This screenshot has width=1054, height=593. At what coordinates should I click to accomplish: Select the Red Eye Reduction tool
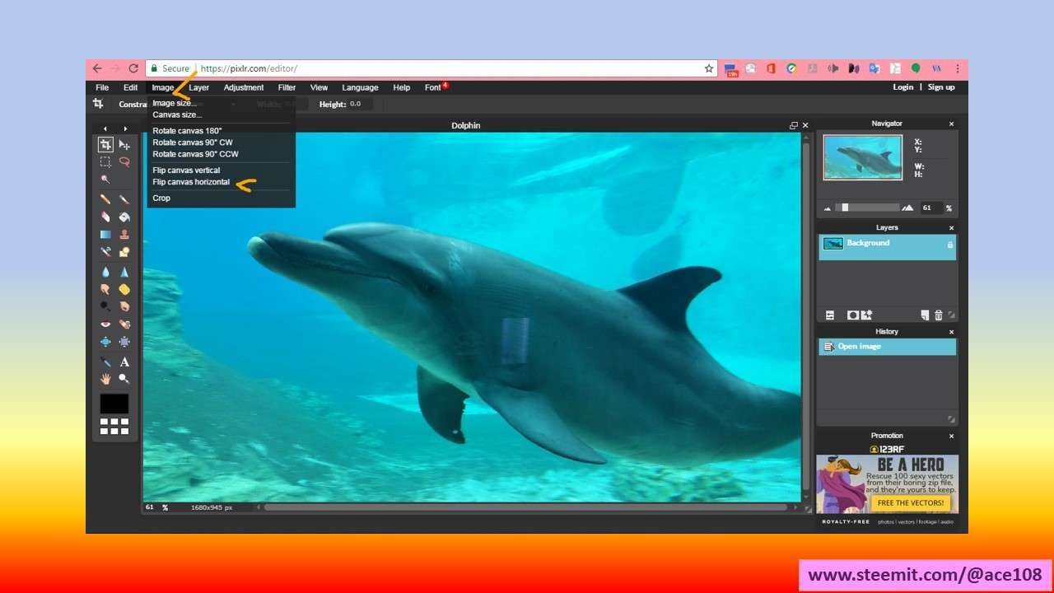[x=105, y=324]
